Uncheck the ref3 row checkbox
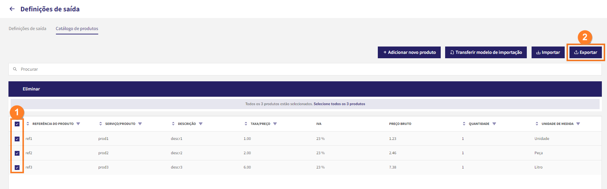607x189 pixels. point(17,167)
